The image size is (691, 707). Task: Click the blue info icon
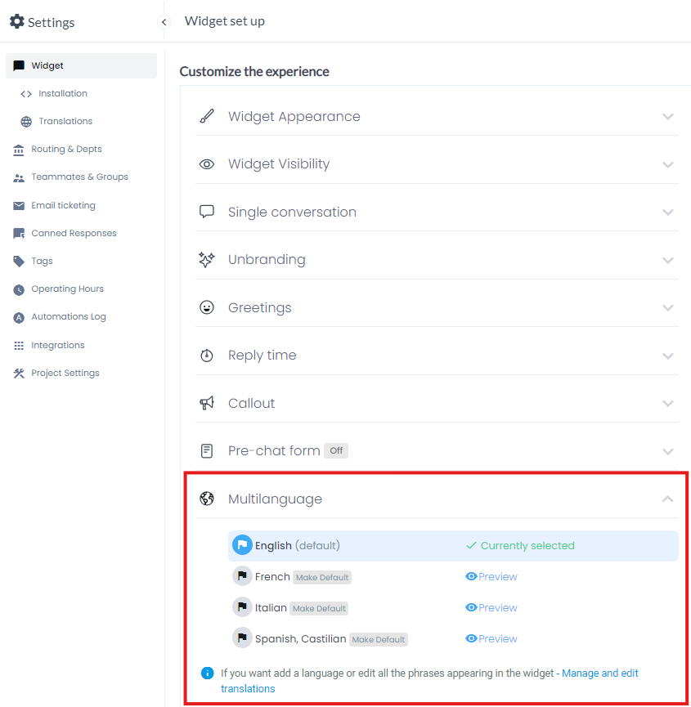point(208,673)
